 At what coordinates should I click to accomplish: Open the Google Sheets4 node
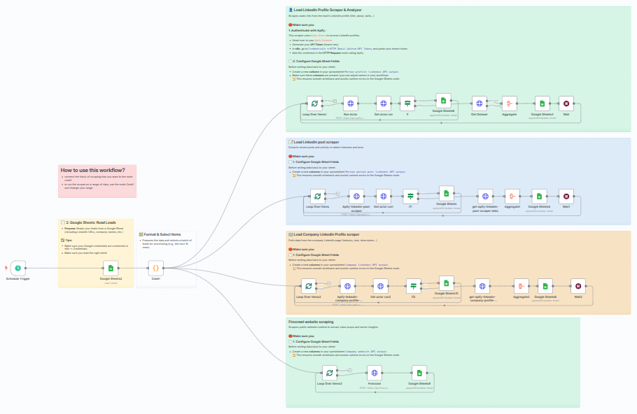542,103
